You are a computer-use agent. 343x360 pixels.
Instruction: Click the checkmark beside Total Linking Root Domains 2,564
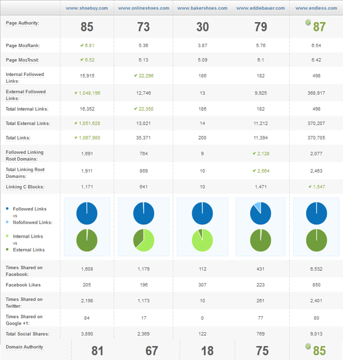[x=254, y=171]
